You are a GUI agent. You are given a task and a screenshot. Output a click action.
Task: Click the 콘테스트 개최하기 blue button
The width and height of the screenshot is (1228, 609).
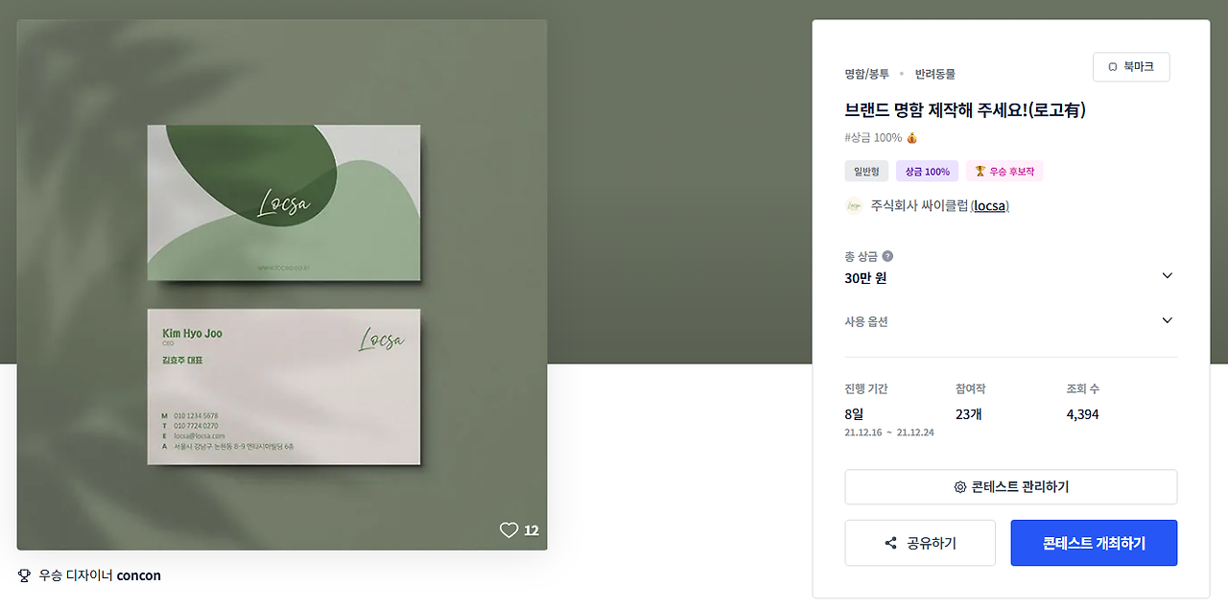pyautogui.click(x=1094, y=543)
